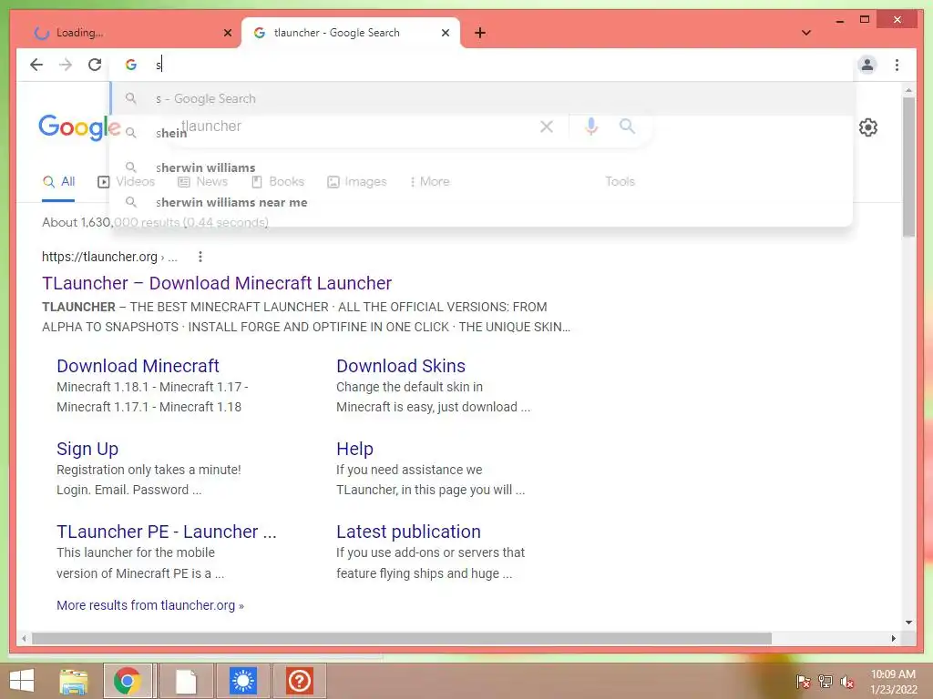Open the blue sun-gear taskbar app
933x699 pixels.
[242, 681]
